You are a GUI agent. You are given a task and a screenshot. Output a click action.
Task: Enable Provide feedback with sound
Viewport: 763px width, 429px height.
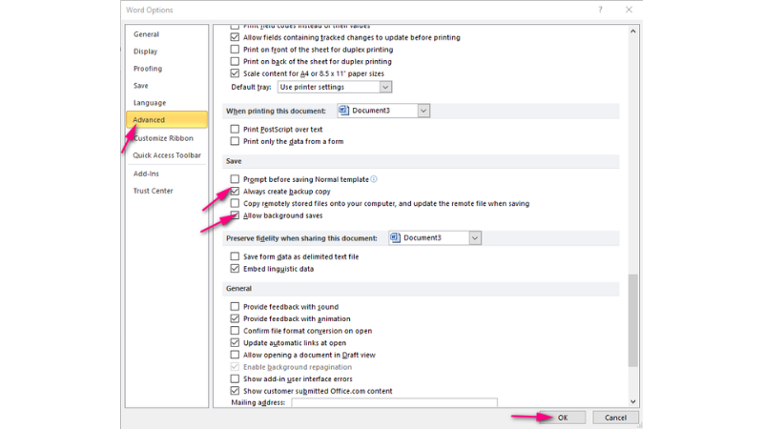click(236, 307)
